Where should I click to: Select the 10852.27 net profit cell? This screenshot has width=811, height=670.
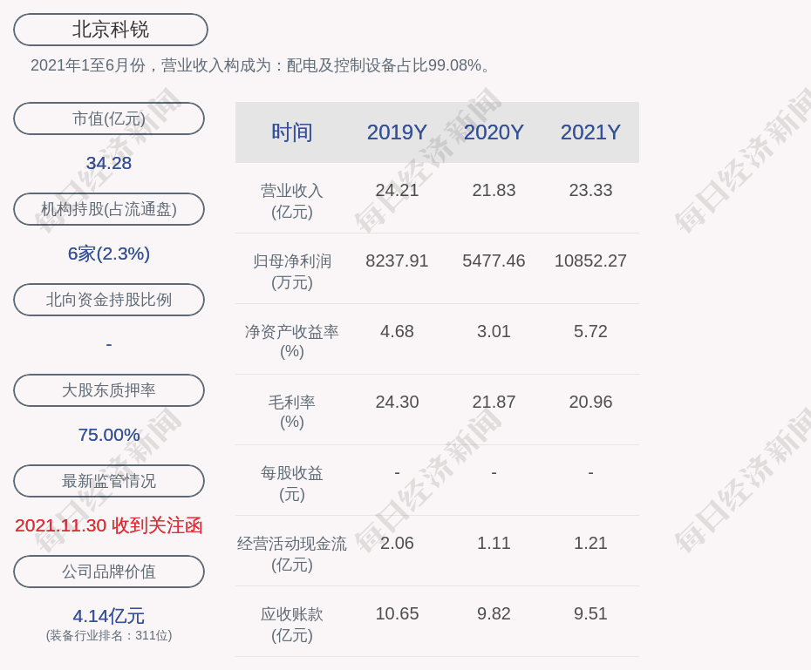(x=590, y=261)
